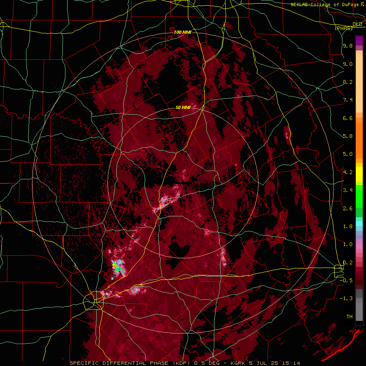This screenshot has width=366, height=366.
Task: Click the 4.2 scale value
Action: [348, 172]
